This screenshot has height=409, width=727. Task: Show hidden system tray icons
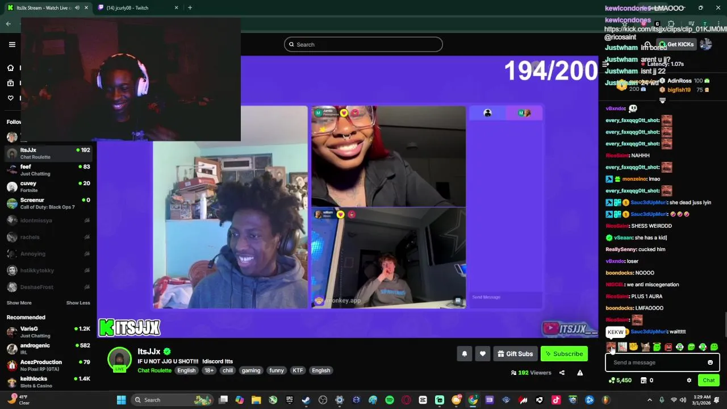tap(650, 400)
